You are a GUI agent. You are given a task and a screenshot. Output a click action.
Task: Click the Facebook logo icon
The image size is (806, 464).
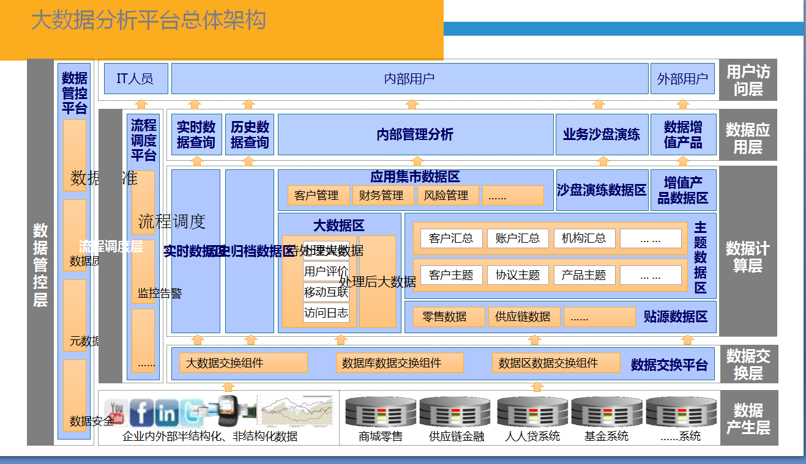(141, 412)
